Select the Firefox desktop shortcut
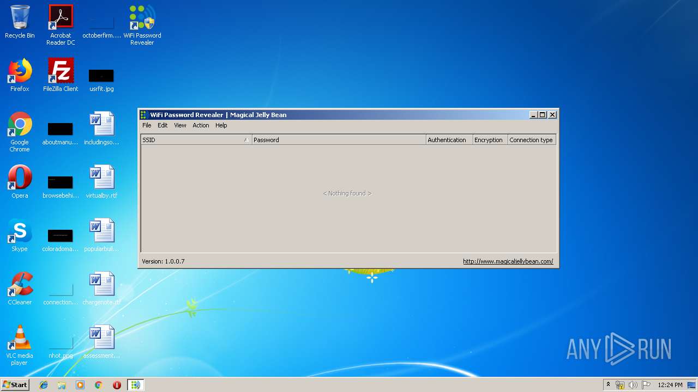This screenshot has width=698, height=392. click(x=20, y=75)
